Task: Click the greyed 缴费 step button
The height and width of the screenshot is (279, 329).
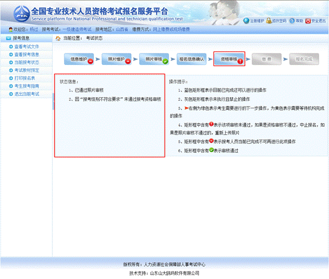Action: pyautogui.click(x=266, y=59)
